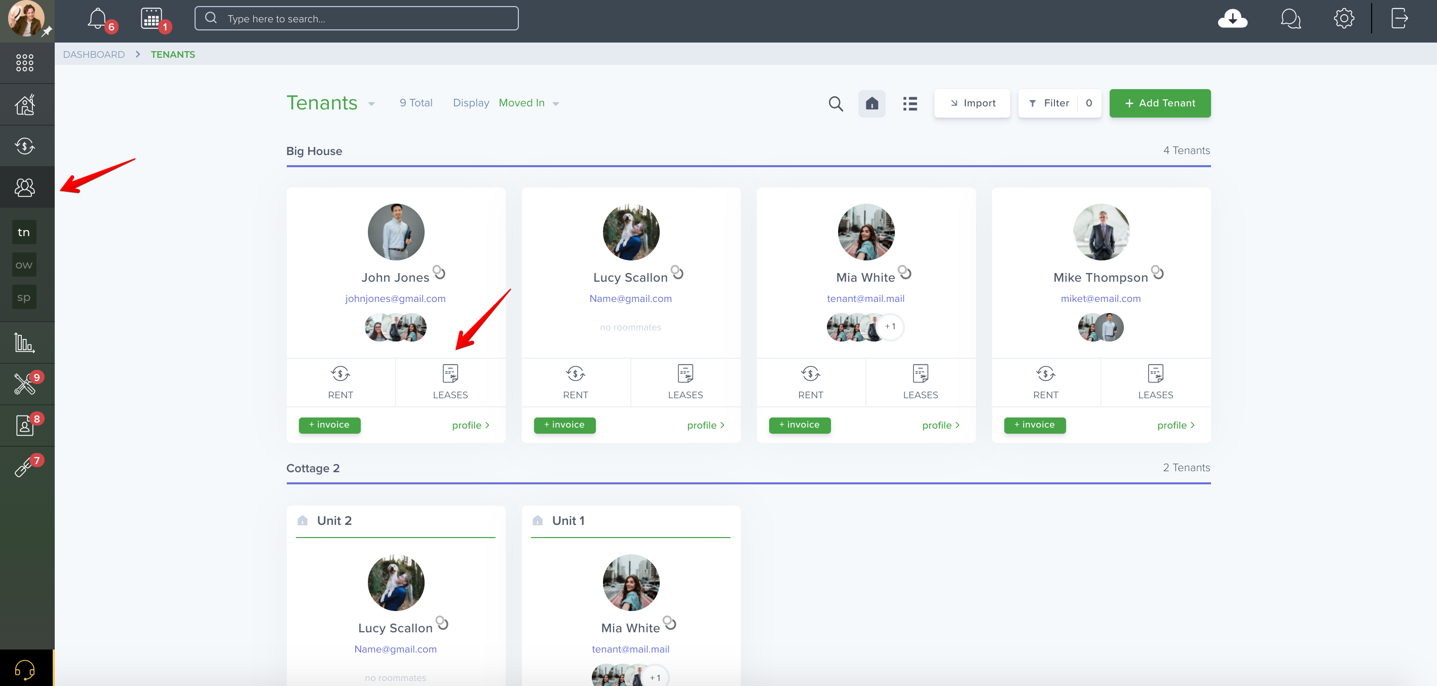This screenshot has height=686, width=1437.
Task: Open the settings gear icon
Action: coord(1344,18)
